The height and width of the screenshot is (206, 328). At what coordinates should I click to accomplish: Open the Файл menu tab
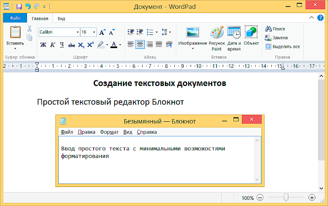(x=15, y=18)
